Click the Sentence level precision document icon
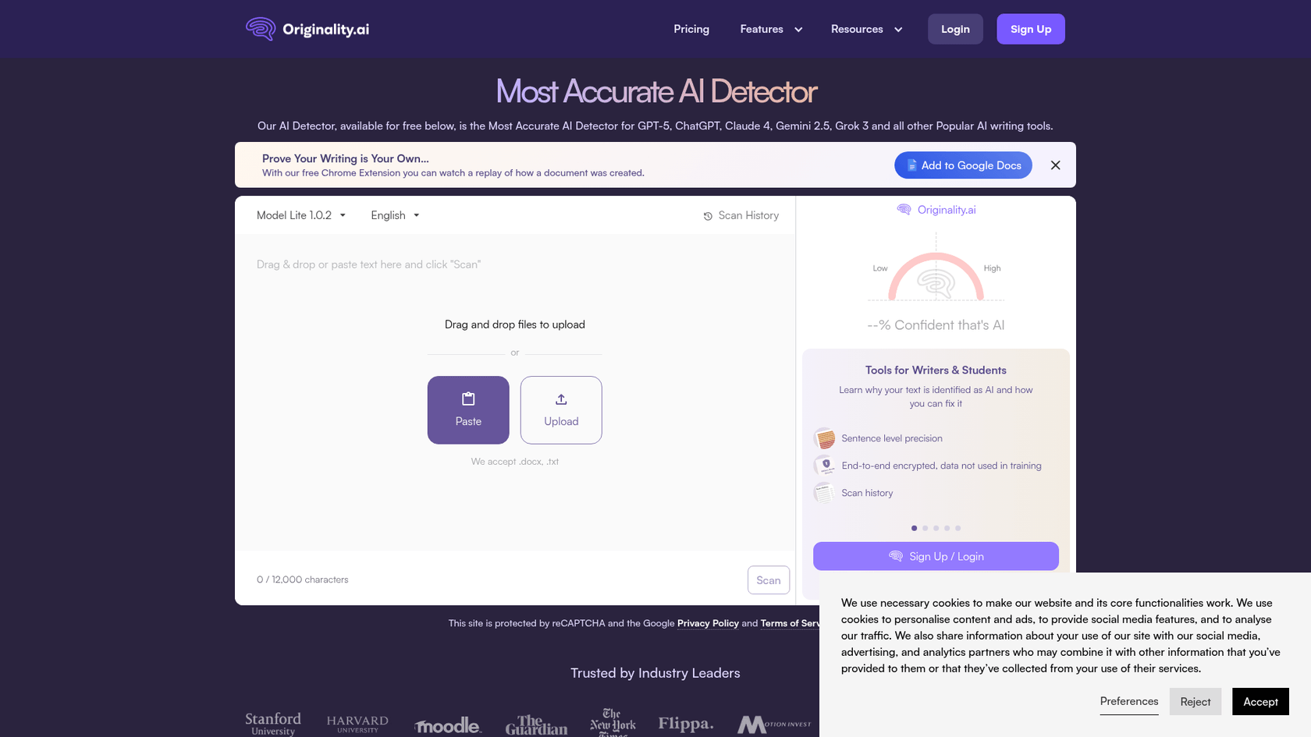Viewport: 1311px width, 737px height. coord(824,438)
